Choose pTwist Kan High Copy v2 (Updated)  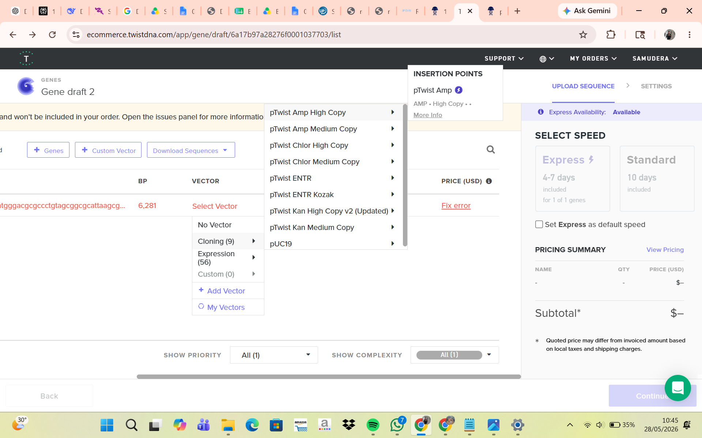click(x=333, y=211)
